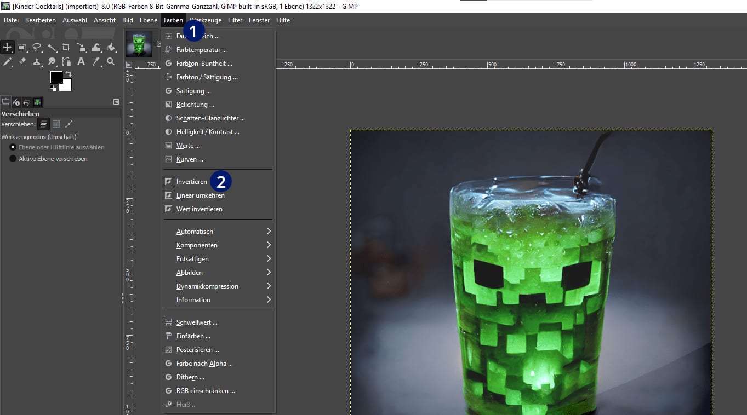Open the Bearbeiten menu

point(41,20)
